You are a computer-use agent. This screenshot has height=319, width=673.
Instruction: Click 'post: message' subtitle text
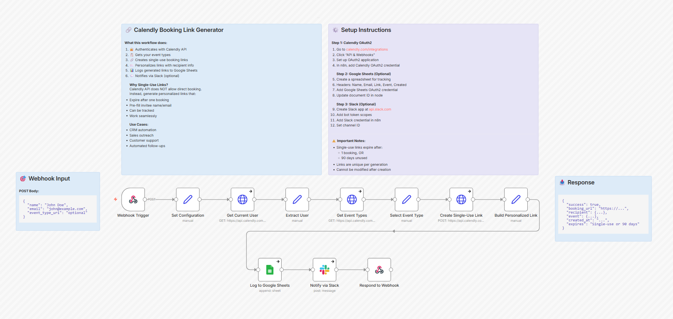324,291
